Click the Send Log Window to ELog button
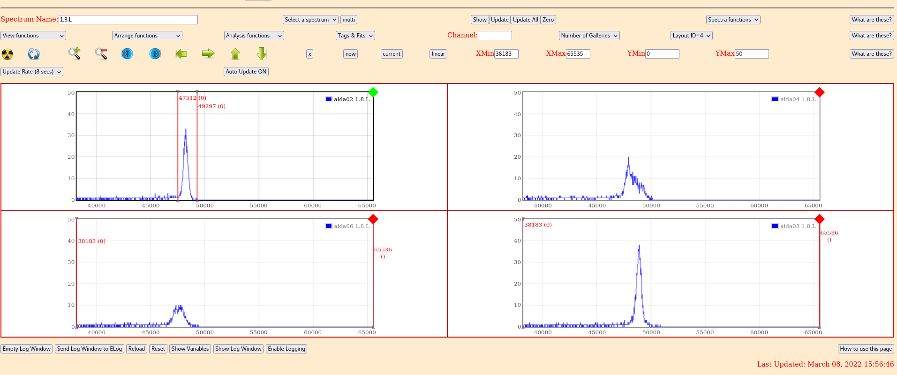The image size is (897, 375). click(90, 349)
